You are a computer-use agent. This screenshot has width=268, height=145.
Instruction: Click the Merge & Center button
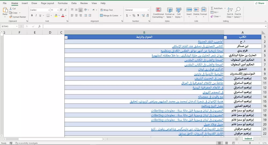click(x=109, y=16)
